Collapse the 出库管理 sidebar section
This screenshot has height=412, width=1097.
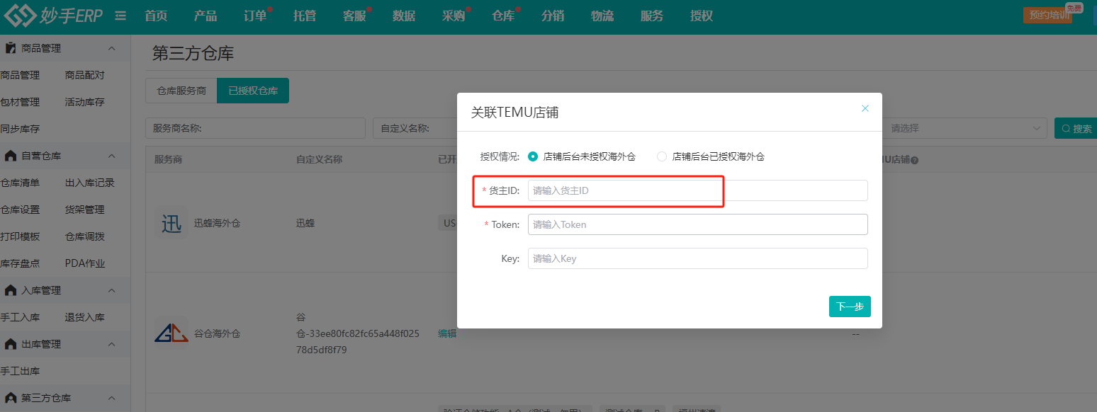click(x=111, y=344)
